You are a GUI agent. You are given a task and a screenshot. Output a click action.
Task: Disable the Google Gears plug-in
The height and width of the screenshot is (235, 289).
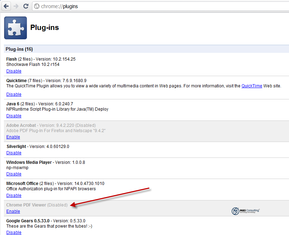pos(14,233)
